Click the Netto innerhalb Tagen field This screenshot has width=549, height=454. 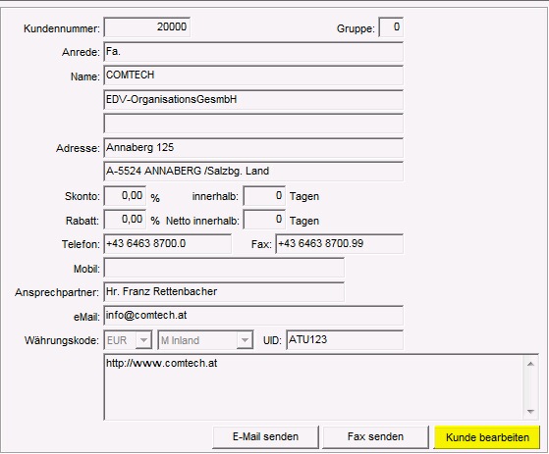click(x=264, y=220)
